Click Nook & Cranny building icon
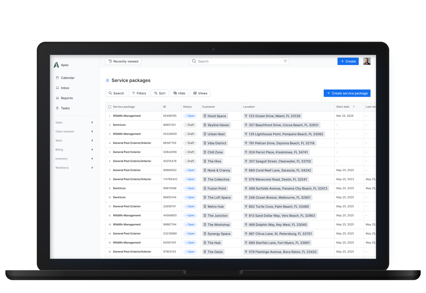The image size is (426, 293). pyautogui.click(x=205, y=170)
